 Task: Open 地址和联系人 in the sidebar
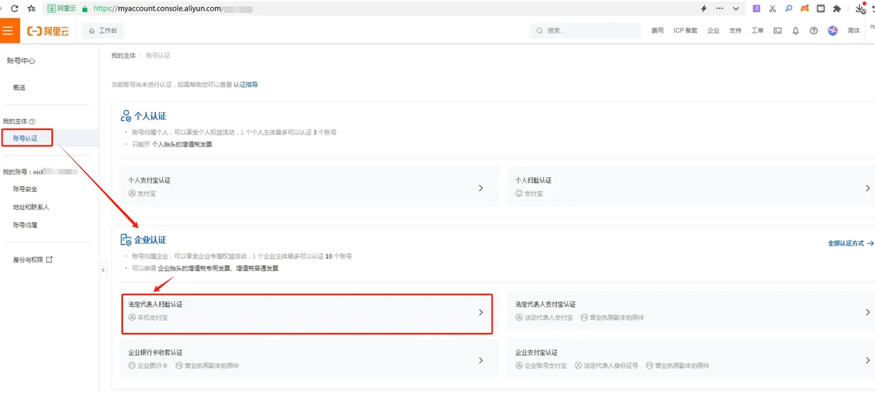point(31,207)
